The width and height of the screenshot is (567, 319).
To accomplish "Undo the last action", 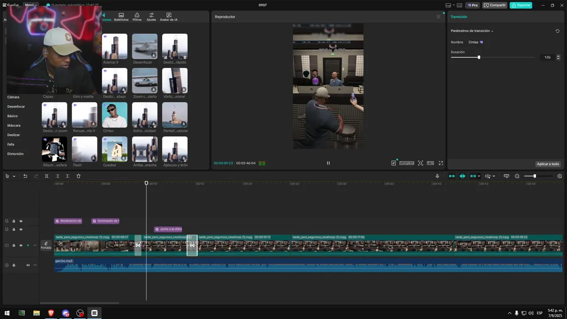I will (25, 176).
